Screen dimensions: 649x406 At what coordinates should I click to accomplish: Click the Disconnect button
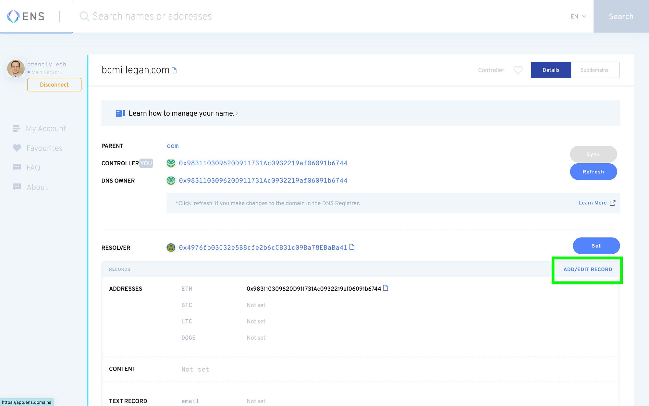[54, 85]
